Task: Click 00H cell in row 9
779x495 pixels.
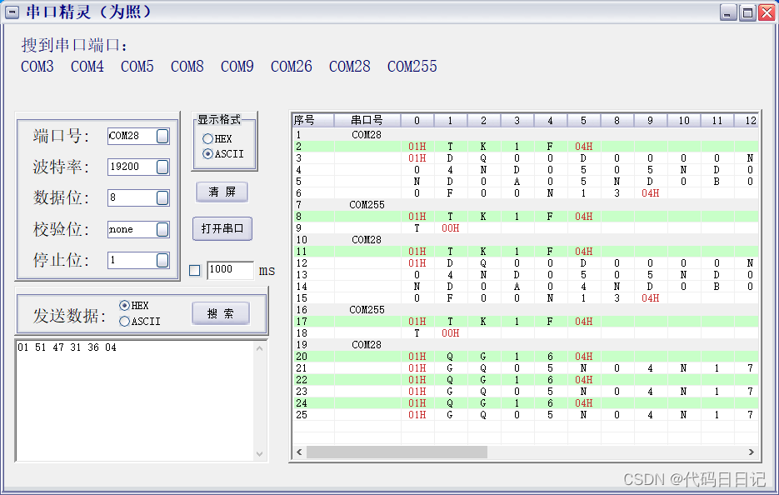Action: pos(451,228)
